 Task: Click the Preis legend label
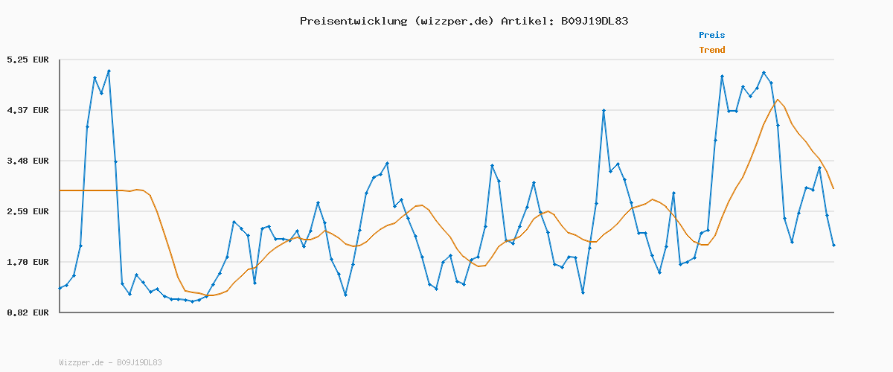[x=711, y=35]
